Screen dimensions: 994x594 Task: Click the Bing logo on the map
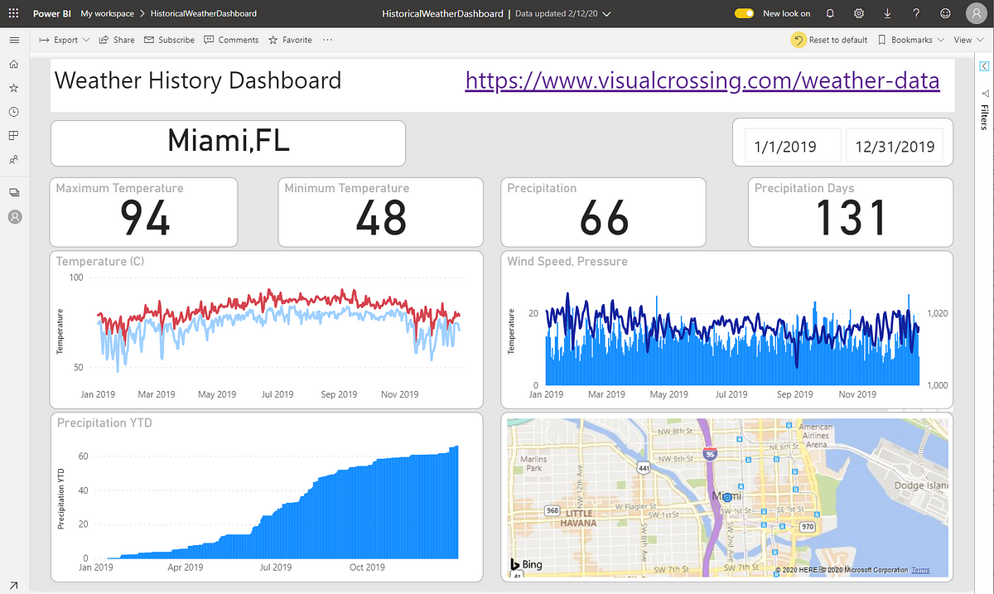tap(526, 564)
